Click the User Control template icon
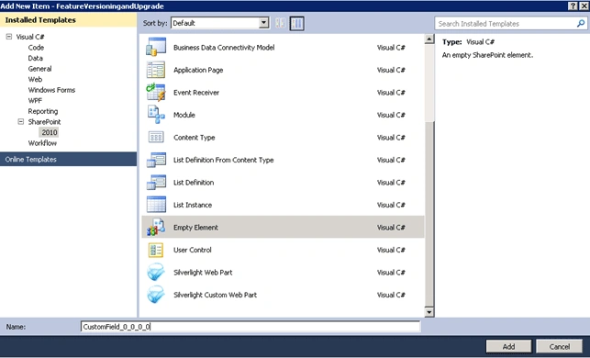 156,250
